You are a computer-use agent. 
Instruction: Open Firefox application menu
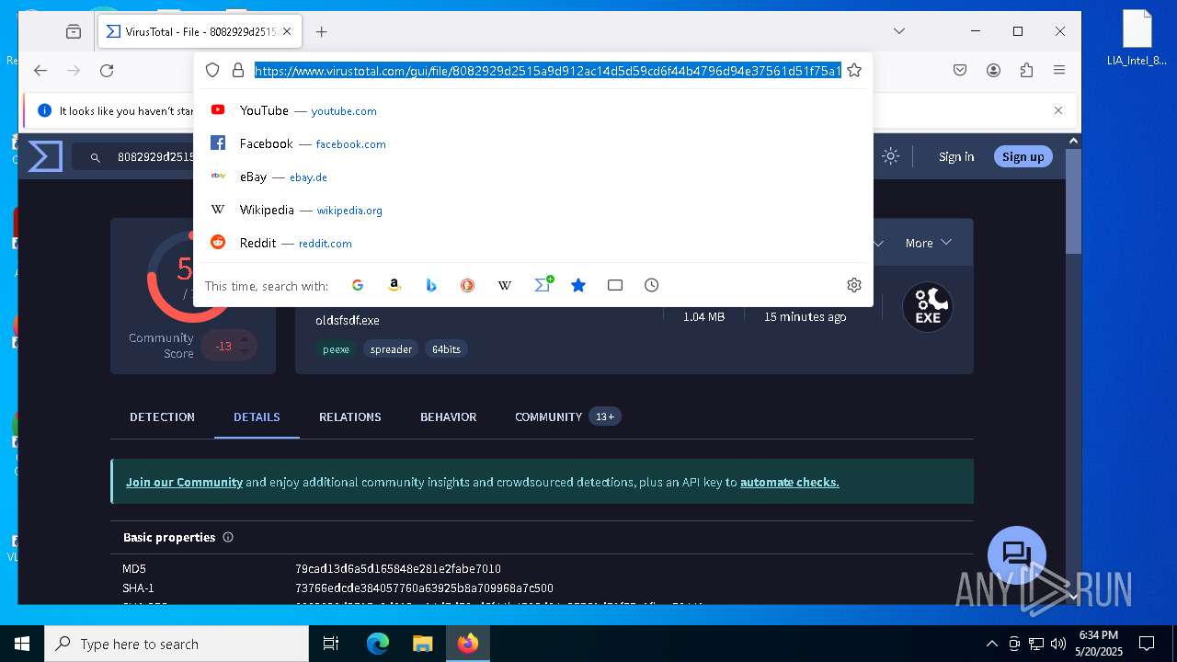(1059, 71)
